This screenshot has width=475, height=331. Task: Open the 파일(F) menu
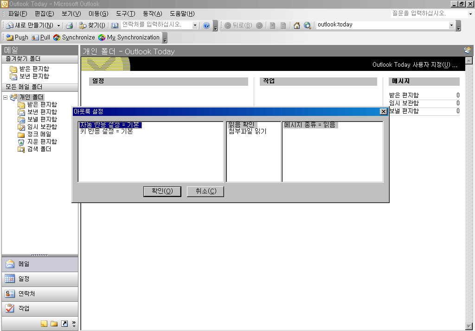[18, 13]
